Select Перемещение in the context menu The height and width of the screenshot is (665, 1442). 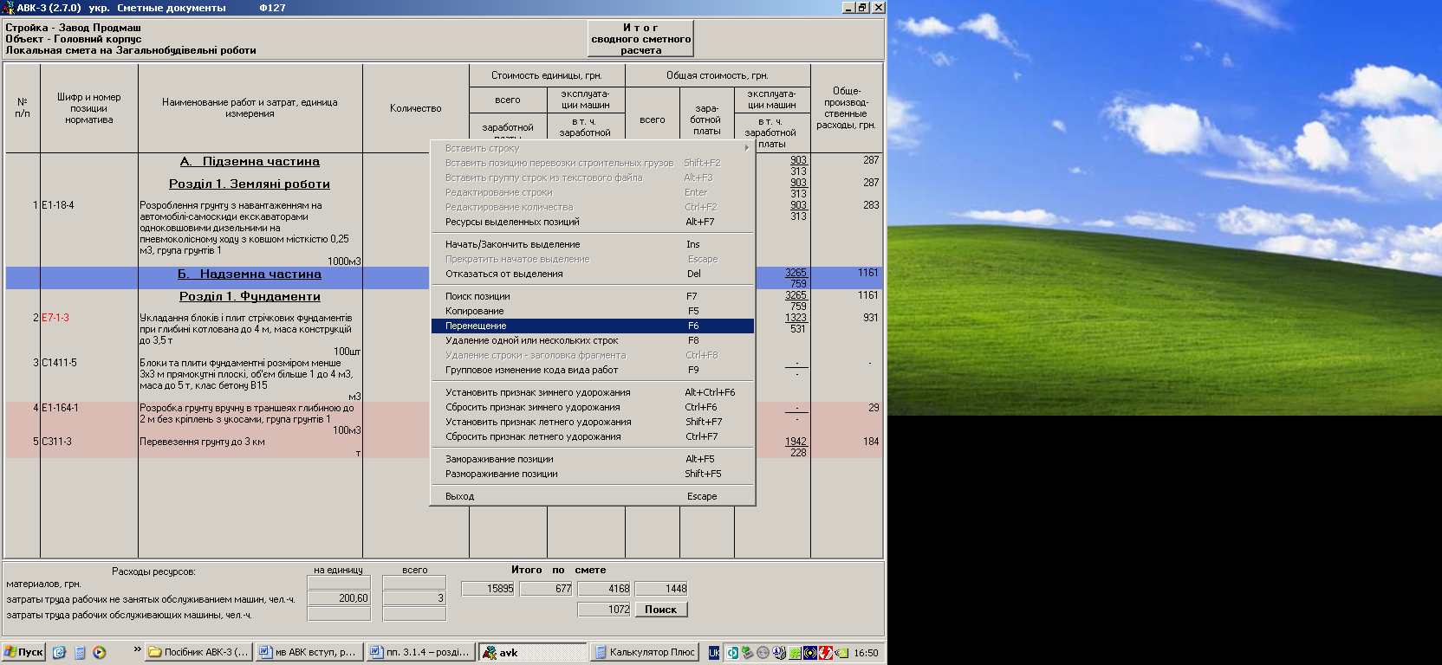(x=593, y=326)
